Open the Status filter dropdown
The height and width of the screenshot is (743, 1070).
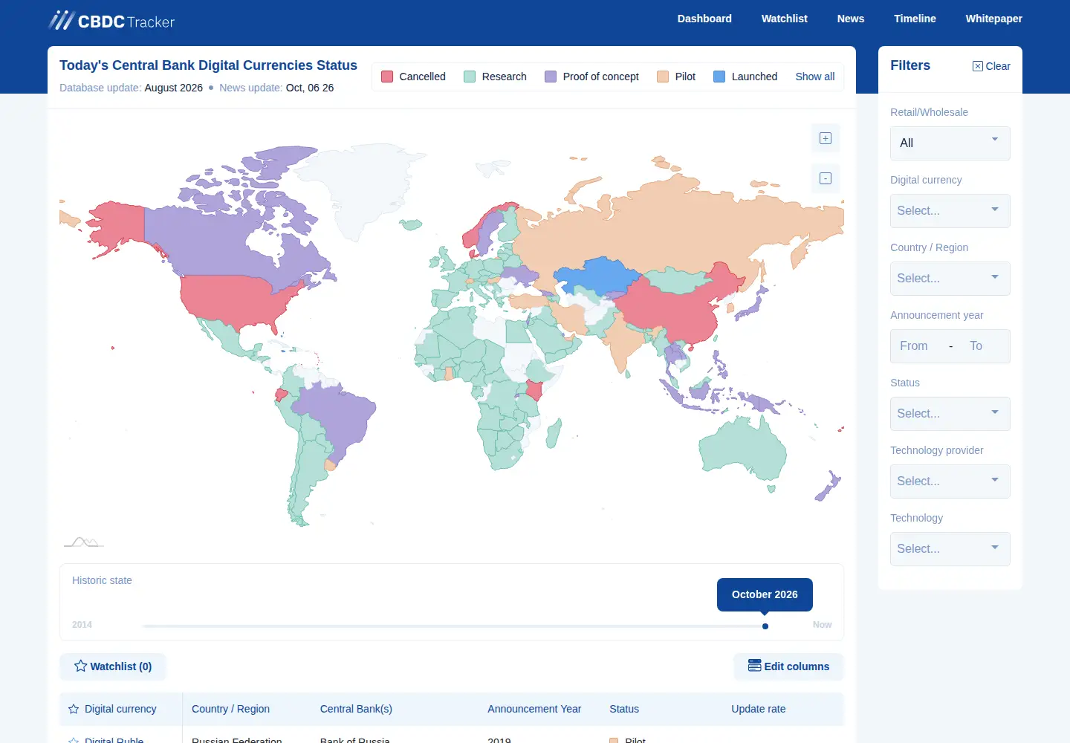pyautogui.click(x=950, y=414)
